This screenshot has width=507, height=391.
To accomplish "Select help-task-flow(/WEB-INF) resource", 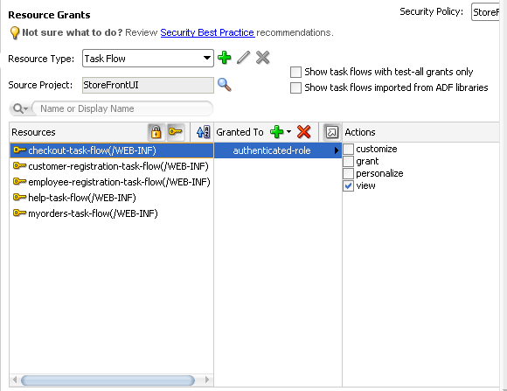I will click(112, 198).
